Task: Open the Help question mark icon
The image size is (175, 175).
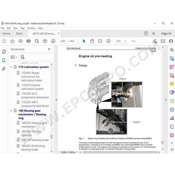Action: (x=146, y=33)
